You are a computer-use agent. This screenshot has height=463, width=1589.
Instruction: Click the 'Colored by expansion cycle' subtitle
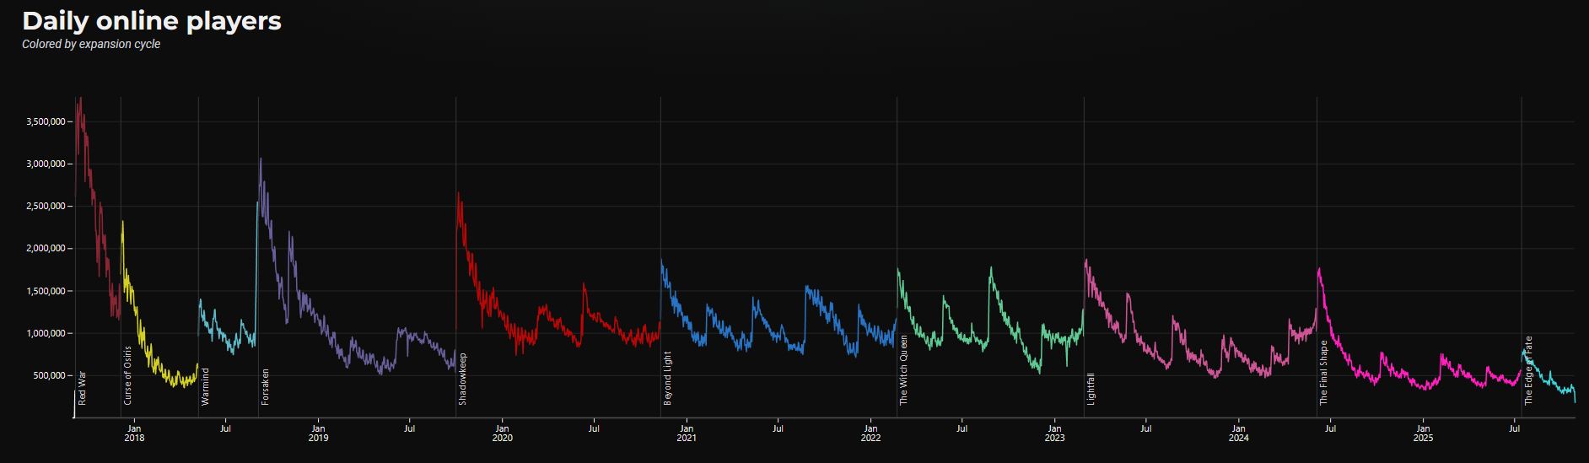(91, 44)
